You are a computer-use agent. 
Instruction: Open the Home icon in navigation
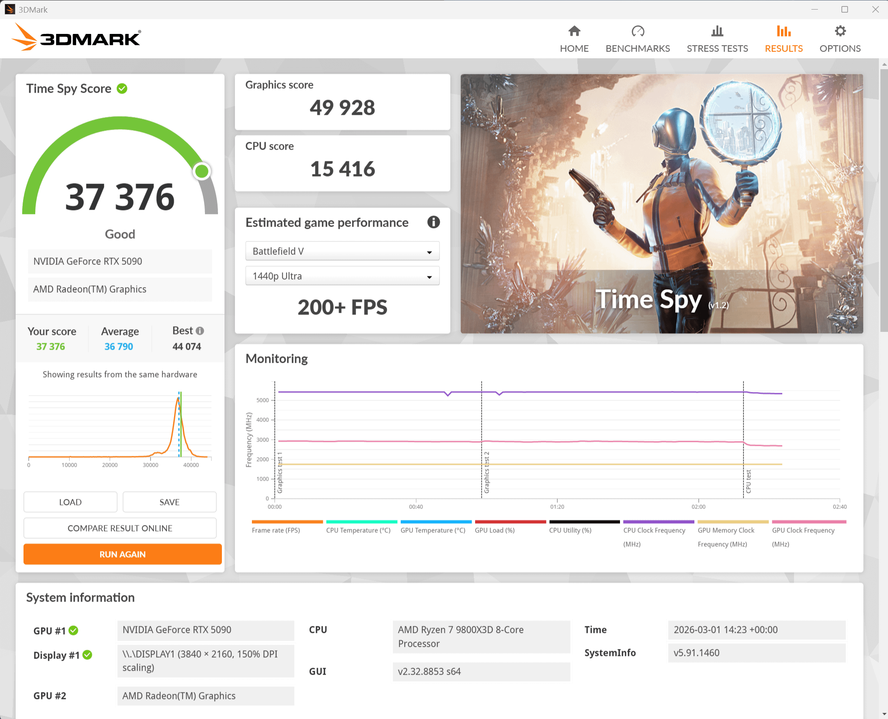574,31
